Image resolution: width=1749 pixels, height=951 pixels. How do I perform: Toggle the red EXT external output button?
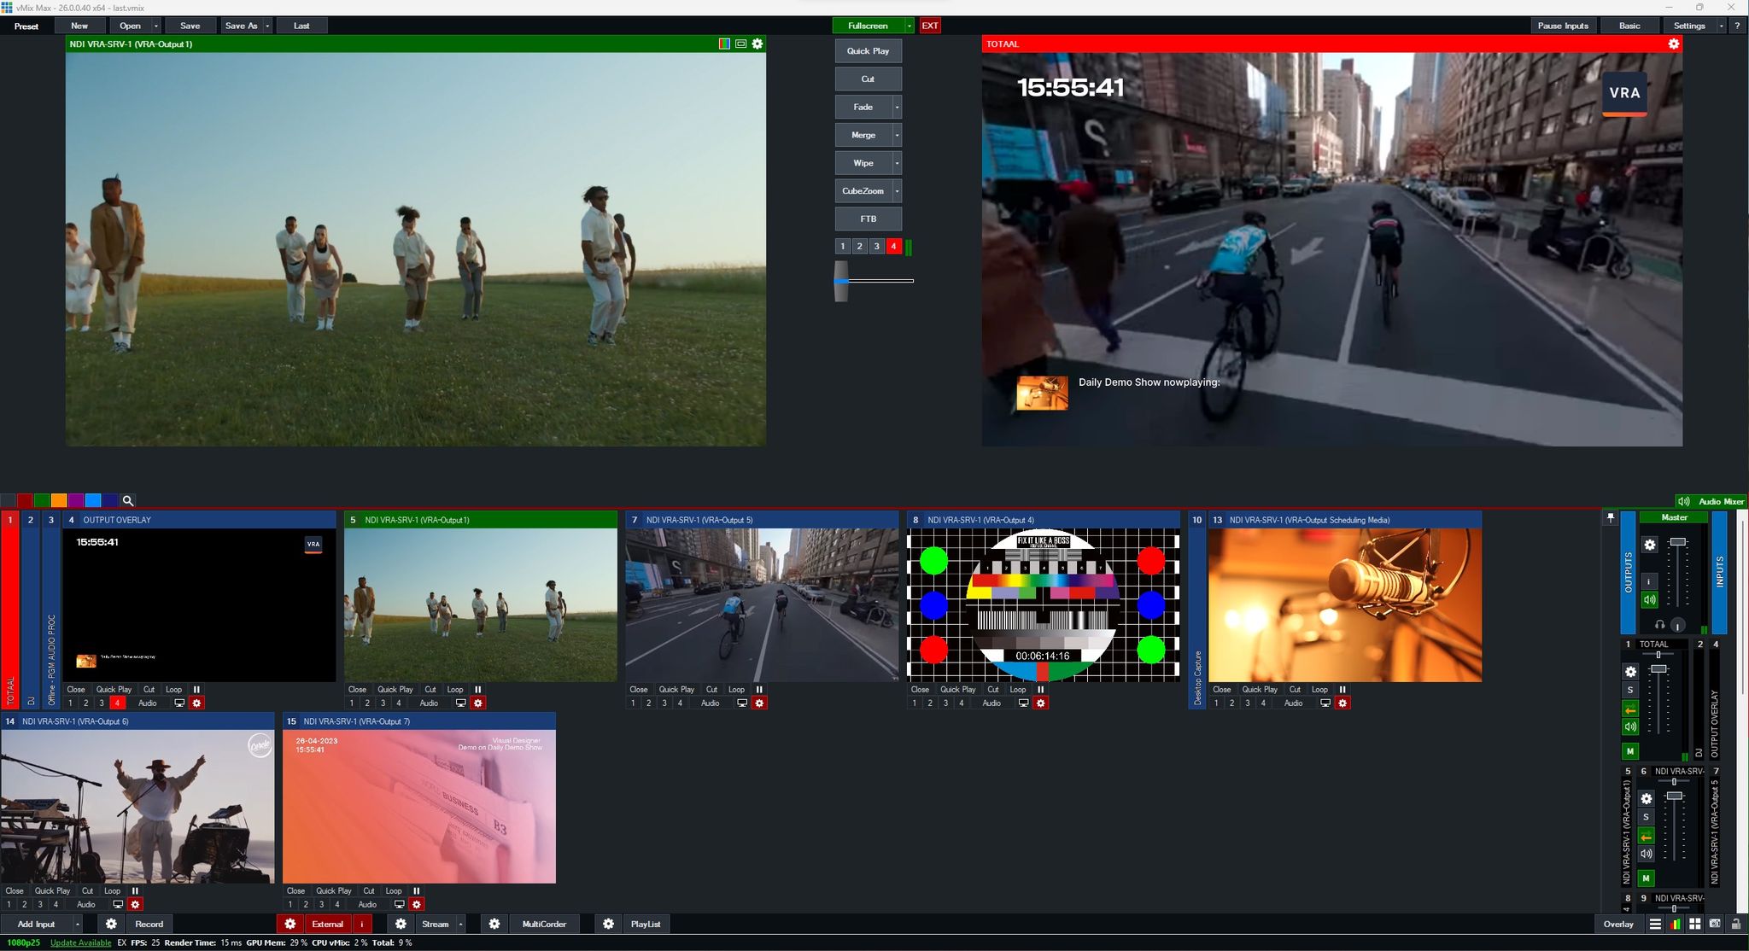click(929, 26)
